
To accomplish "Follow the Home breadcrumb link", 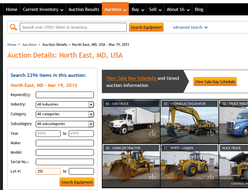I will [x=12, y=44].
